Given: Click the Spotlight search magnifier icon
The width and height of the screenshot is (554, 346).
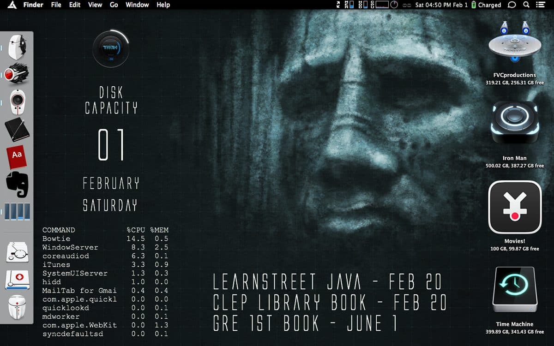Looking at the screenshot, I should pyautogui.click(x=526, y=5).
